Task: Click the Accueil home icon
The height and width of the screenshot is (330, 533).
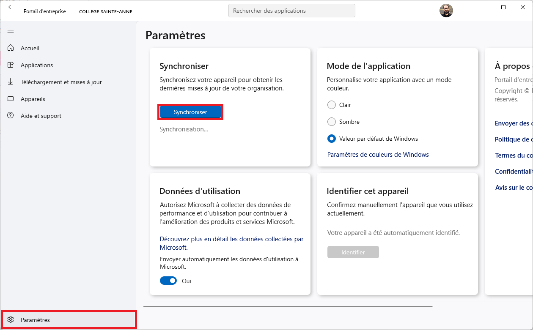Action: point(11,48)
